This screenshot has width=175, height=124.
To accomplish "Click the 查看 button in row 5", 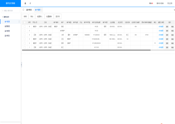I will [x=167, y=31].
